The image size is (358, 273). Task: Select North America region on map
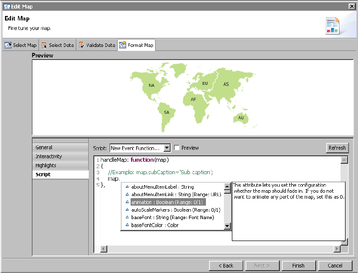point(151,86)
